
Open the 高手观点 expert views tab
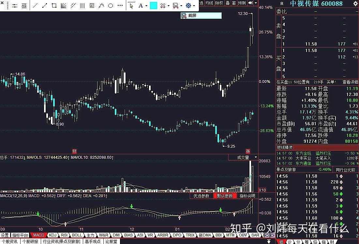pos(93,241)
